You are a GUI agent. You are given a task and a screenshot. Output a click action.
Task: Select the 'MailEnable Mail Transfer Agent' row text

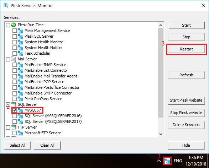(51, 76)
